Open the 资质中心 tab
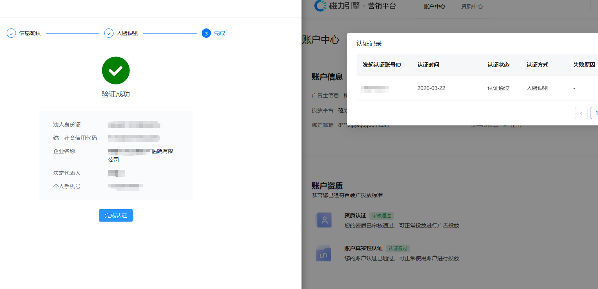598x289 pixels. tap(472, 6)
